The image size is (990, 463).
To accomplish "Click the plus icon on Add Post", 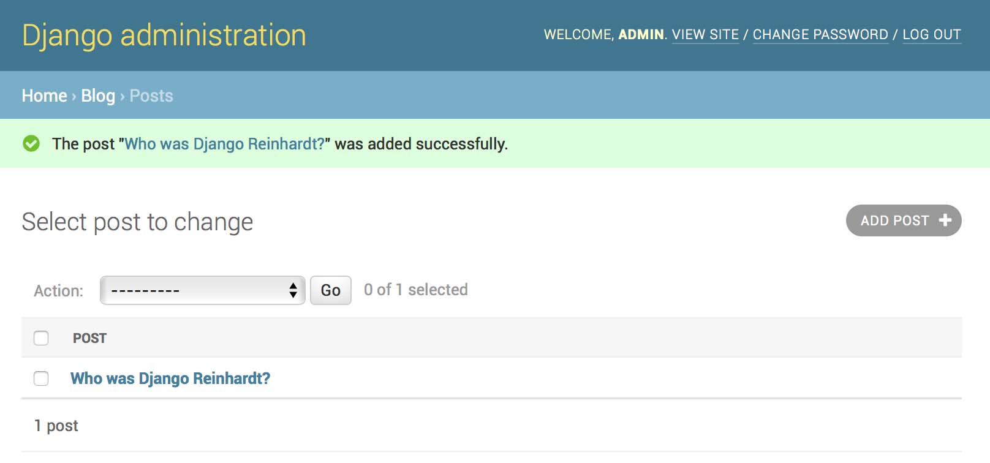I will [945, 220].
